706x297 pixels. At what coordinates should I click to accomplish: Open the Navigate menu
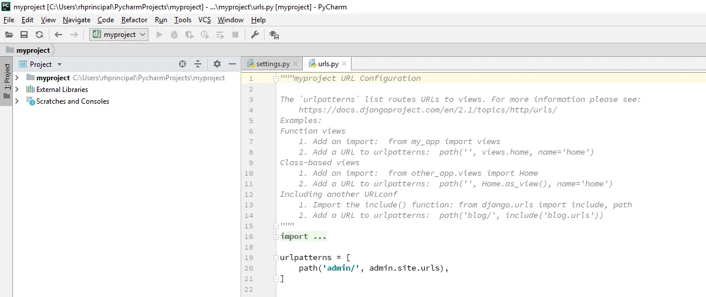pos(77,20)
